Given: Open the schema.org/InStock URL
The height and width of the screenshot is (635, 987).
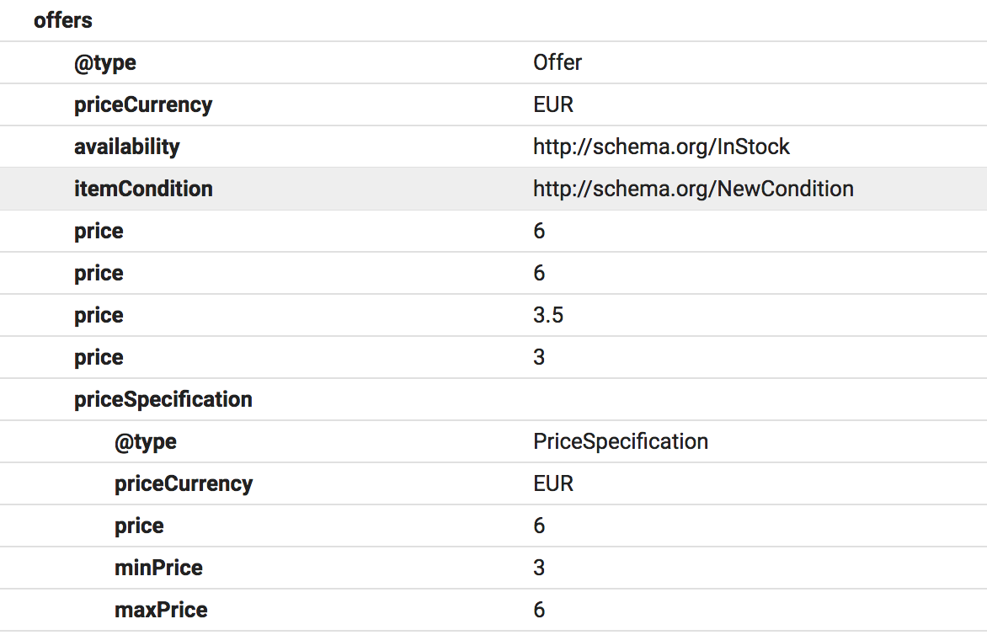Looking at the screenshot, I should click(x=661, y=147).
